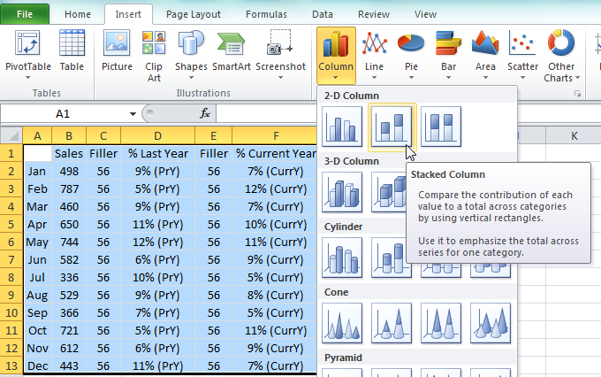
Task: Click the % Current Year header cell
Action: click(275, 154)
